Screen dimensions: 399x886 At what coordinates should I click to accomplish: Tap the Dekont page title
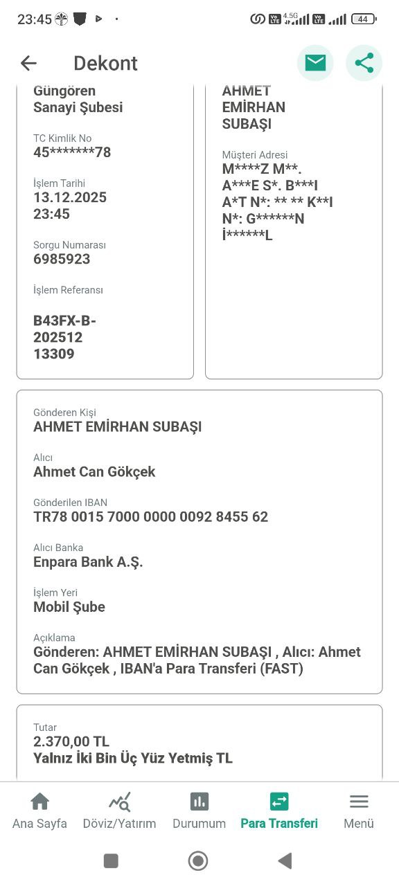click(105, 63)
